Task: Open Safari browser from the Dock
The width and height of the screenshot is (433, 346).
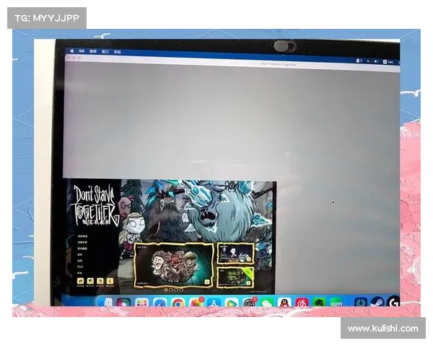Action: (160, 303)
